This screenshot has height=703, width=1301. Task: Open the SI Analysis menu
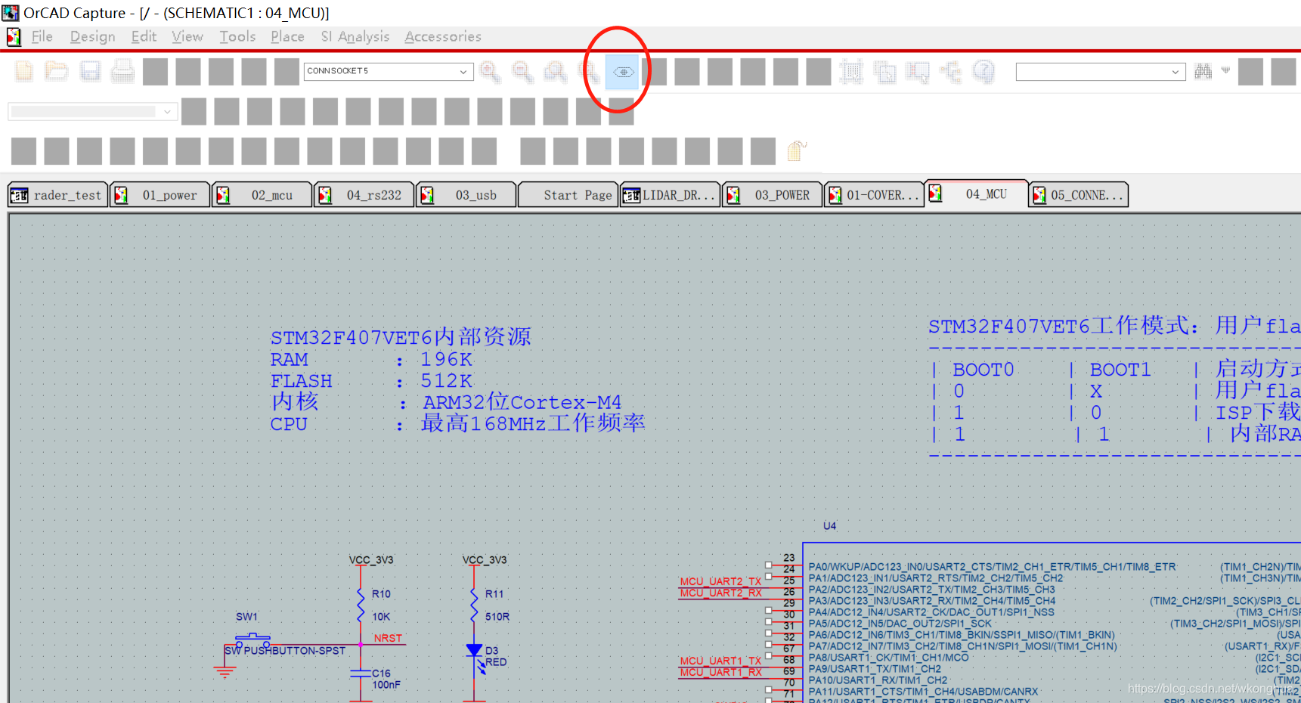[x=355, y=36]
